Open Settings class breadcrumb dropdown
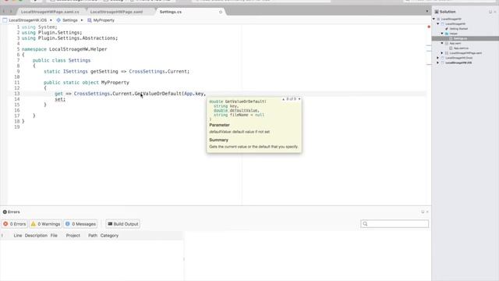The image size is (499, 281). click(69, 20)
